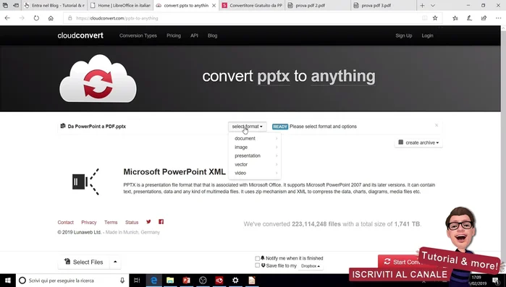Switch to LibreOffice in italiano tab
This screenshot has width=506, height=287.
tap(121, 6)
